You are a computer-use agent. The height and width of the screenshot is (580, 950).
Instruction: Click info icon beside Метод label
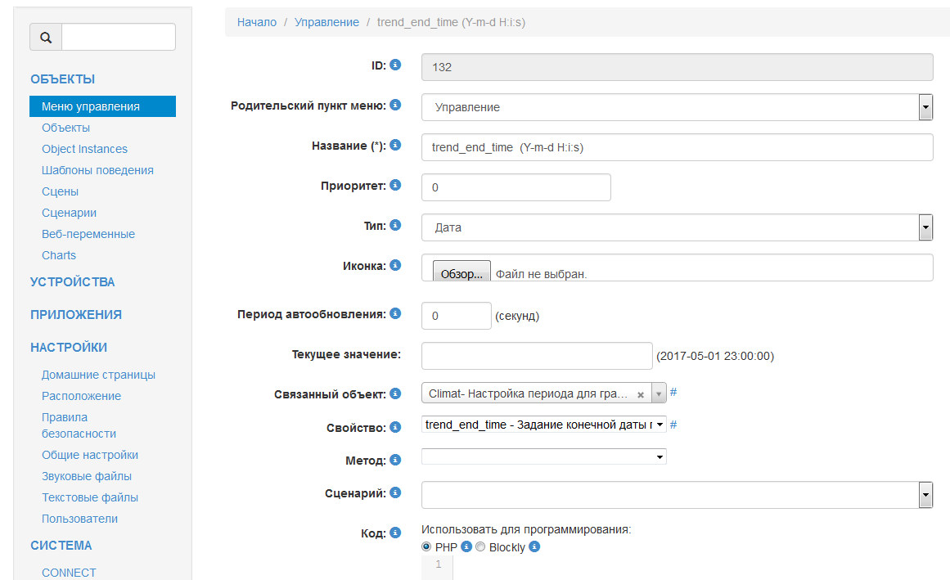coord(395,460)
